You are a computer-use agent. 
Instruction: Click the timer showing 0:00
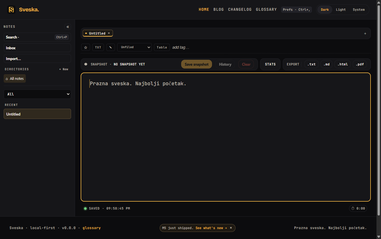(x=358, y=208)
